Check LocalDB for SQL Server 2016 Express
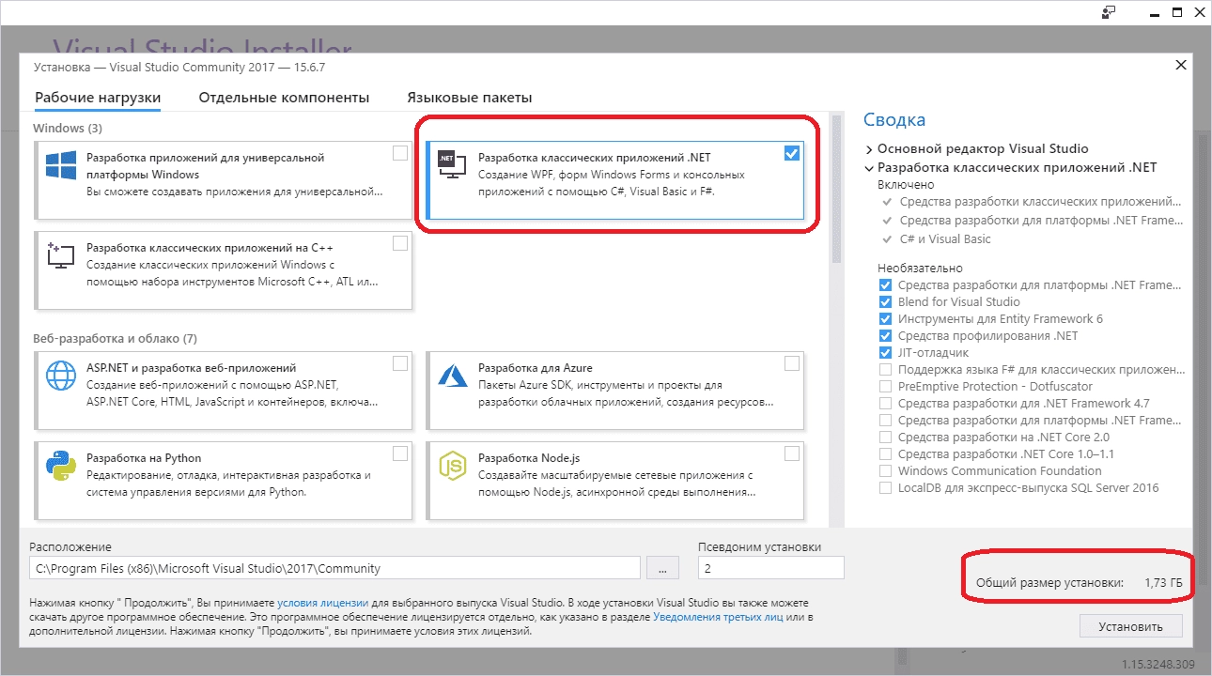Viewport: 1212px width, 676px height. (885, 488)
